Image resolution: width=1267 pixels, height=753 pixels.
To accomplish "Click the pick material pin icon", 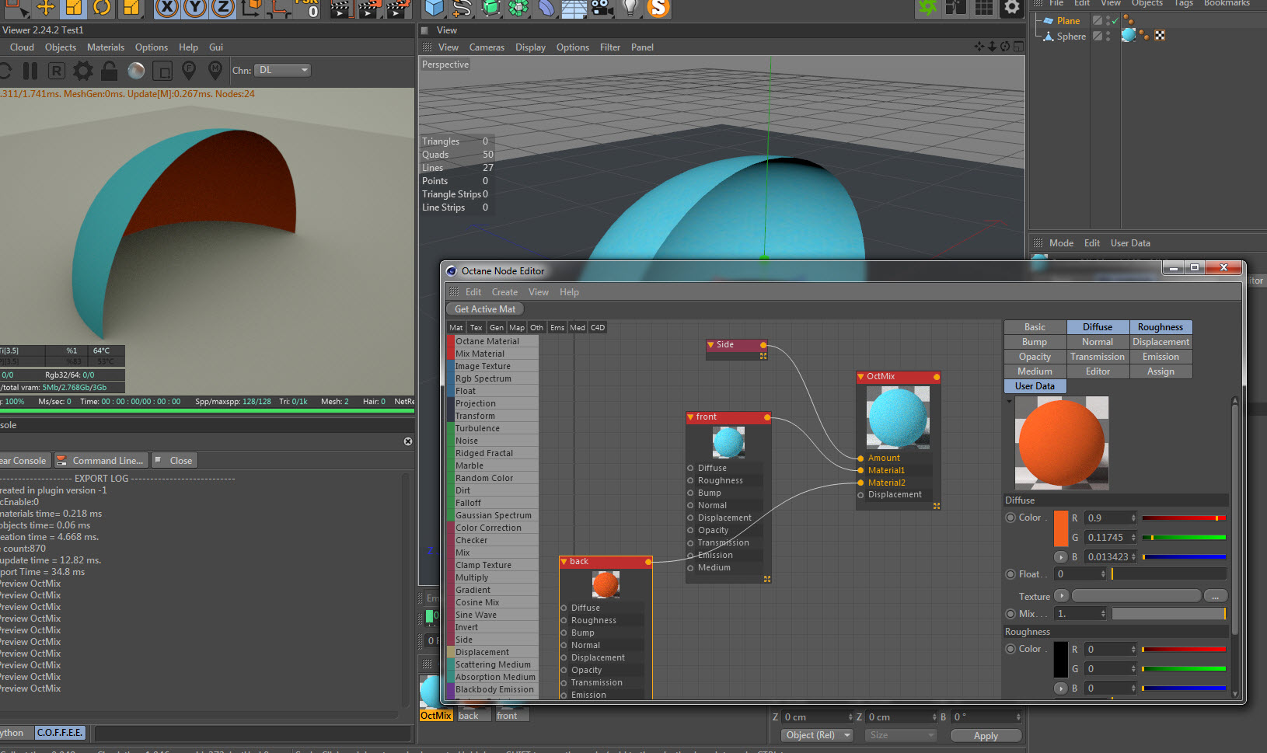I will [x=215, y=71].
